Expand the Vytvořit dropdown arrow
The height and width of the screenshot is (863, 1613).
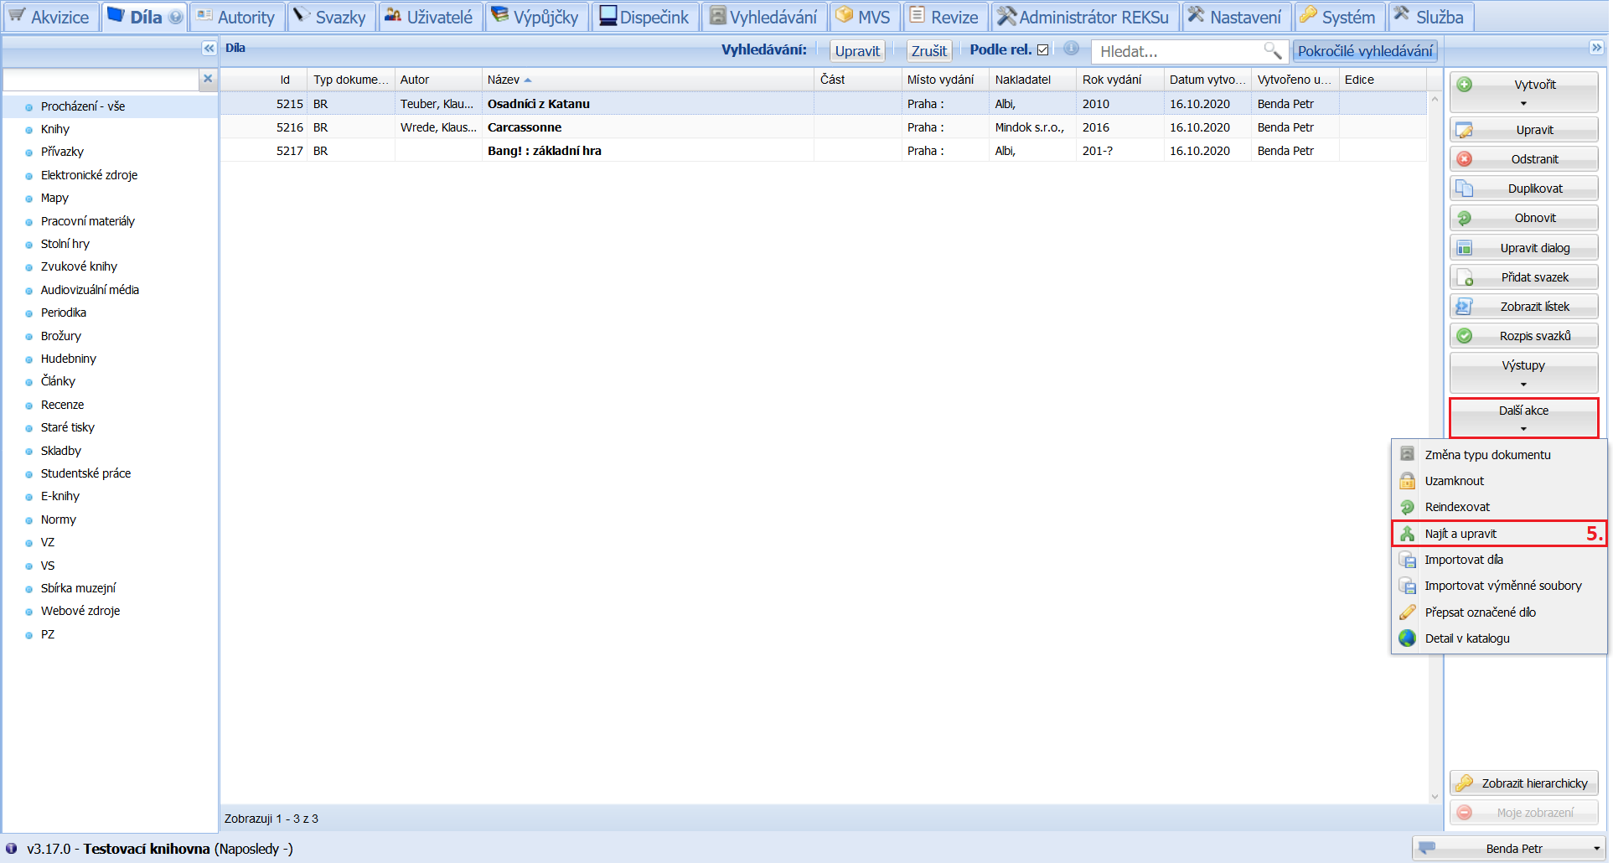(1523, 104)
